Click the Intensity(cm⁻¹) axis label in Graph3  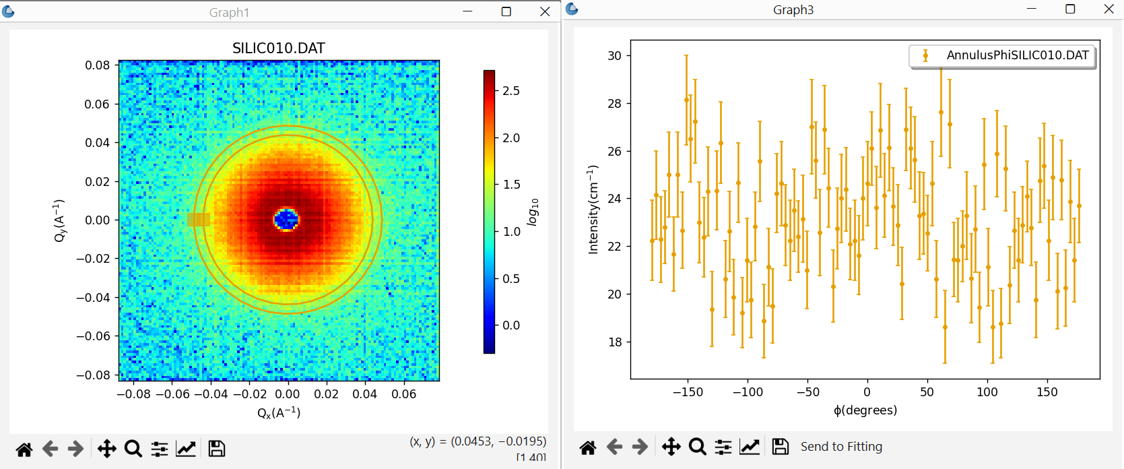tap(593, 210)
